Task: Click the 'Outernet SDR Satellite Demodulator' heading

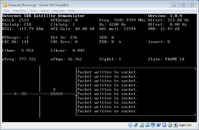Action: click(43, 16)
